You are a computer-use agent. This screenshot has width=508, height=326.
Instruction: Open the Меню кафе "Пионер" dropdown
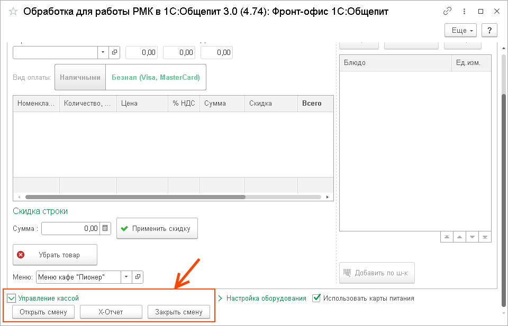point(126,277)
